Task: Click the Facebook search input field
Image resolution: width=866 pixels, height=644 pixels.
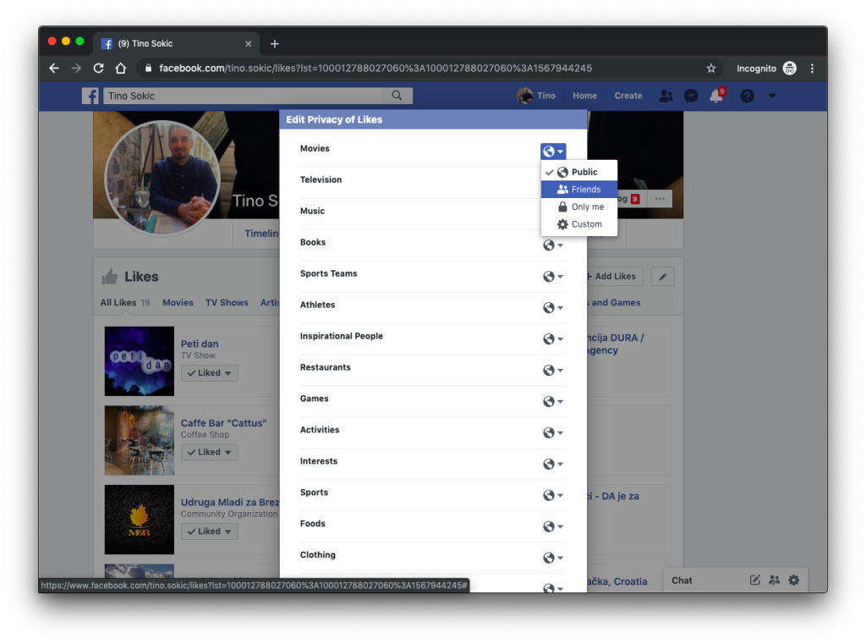Action: (245, 96)
